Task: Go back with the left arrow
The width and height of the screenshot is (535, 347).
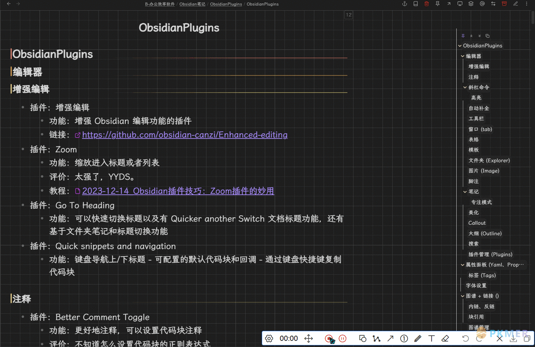Action: tap(9, 4)
